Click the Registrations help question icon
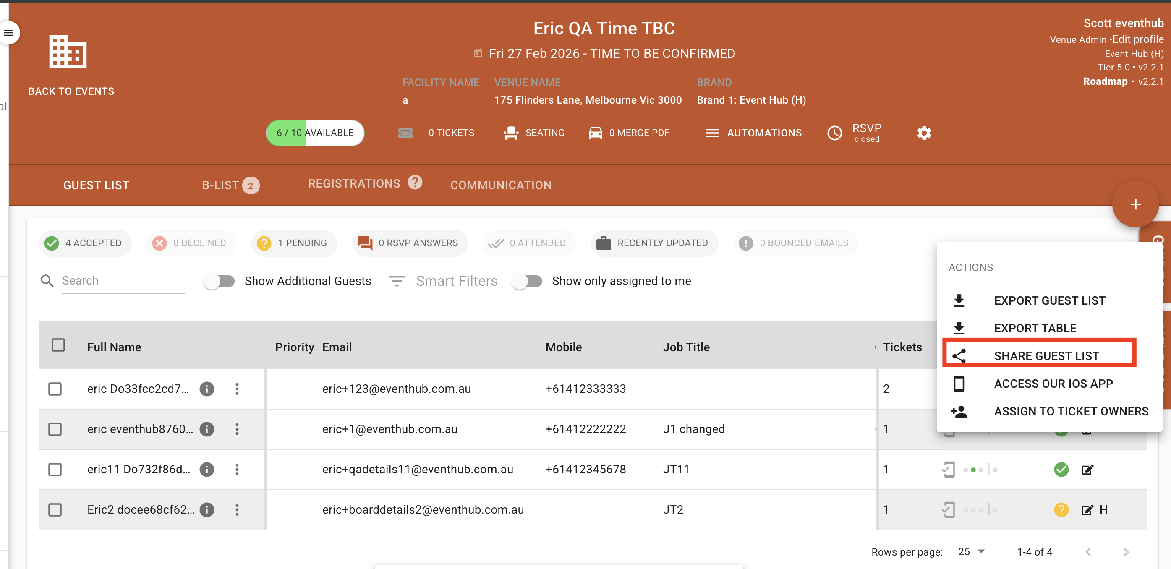 (x=415, y=182)
